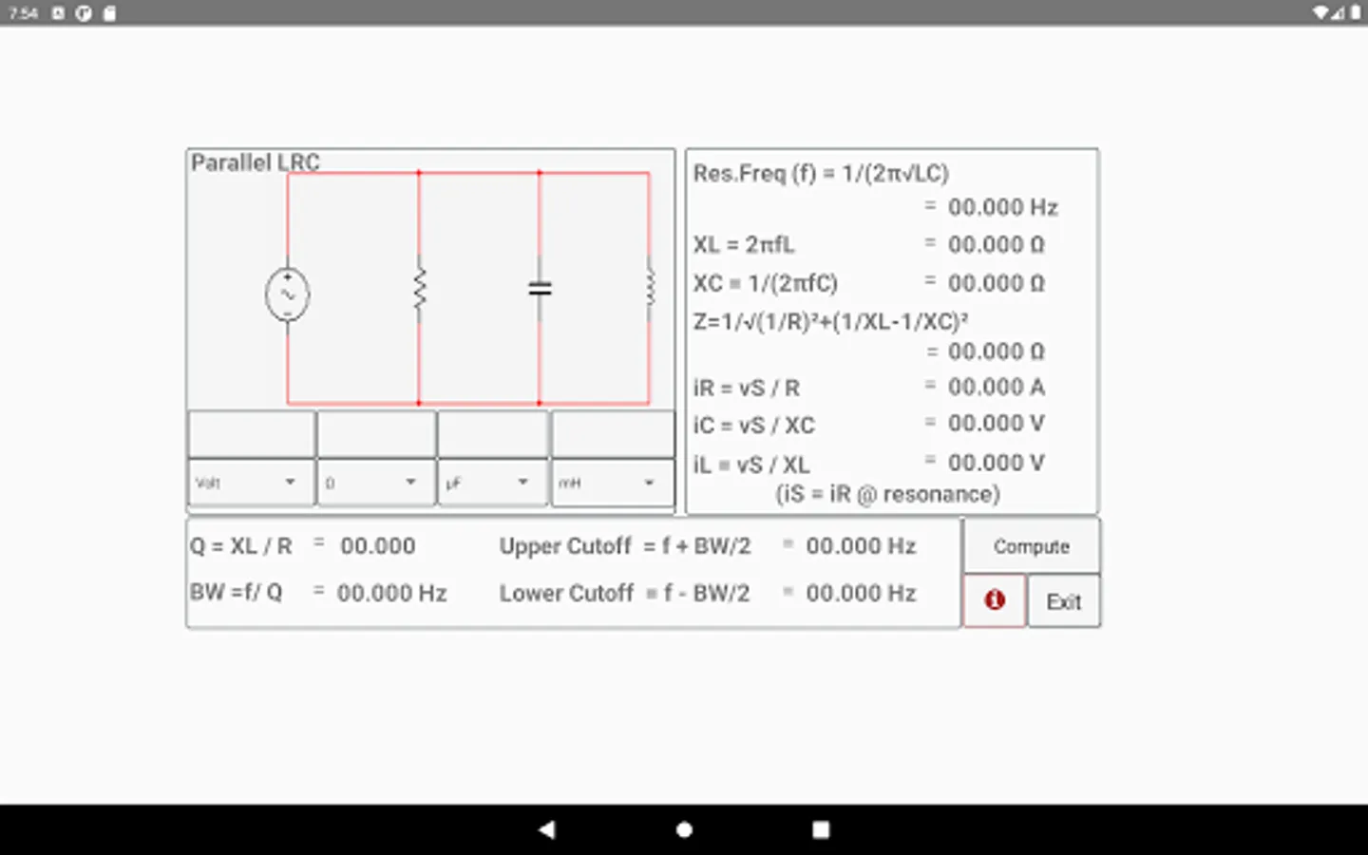Viewport: 1368px width, 855px height.
Task: Tap the Wi-Fi status icon
Action: click(1320, 12)
